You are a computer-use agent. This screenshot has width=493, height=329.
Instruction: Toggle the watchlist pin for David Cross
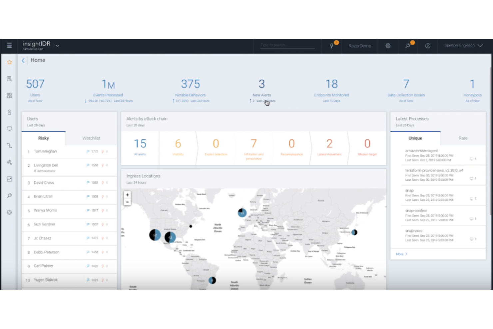103,183
